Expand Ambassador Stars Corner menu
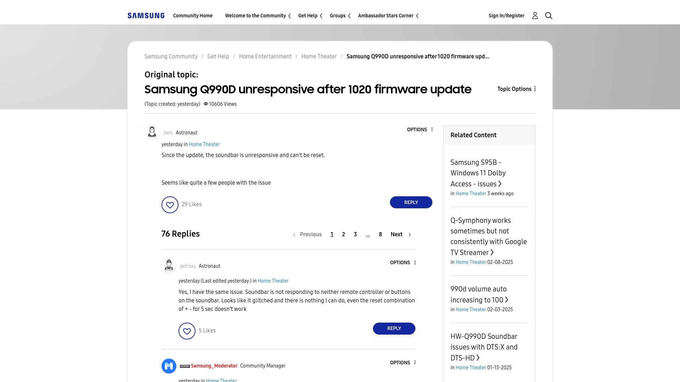The width and height of the screenshot is (680, 382). coord(388,16)
